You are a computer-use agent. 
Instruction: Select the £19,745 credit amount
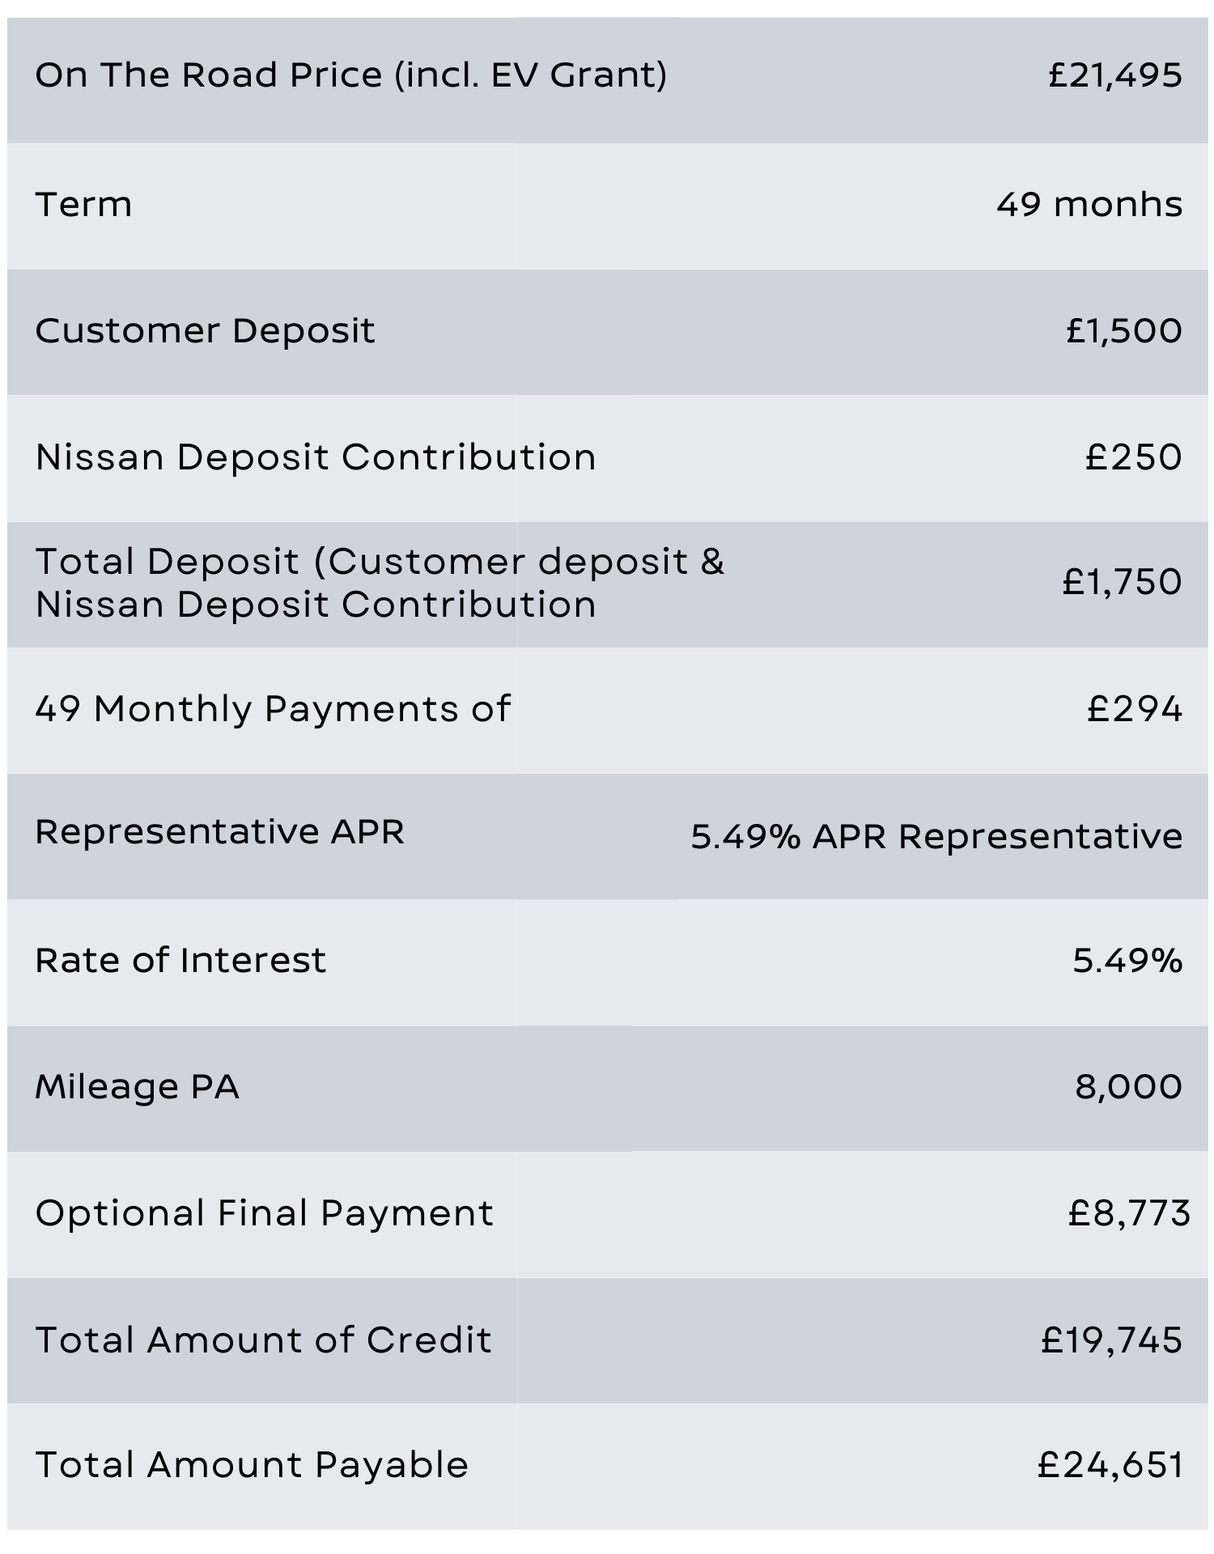click(x=1111, y=1340)
